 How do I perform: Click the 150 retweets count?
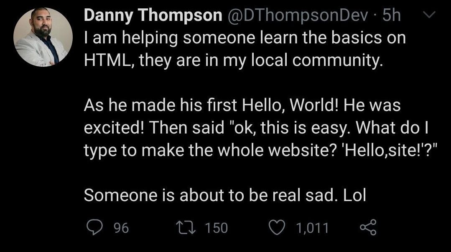[217, 228]
